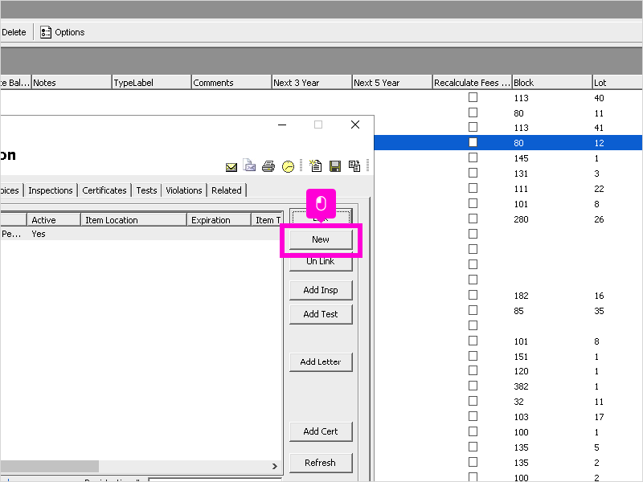This screenshot has height=482, width=643.
Task: Open Options in the top toolbar
Action: tap(63, 32)
